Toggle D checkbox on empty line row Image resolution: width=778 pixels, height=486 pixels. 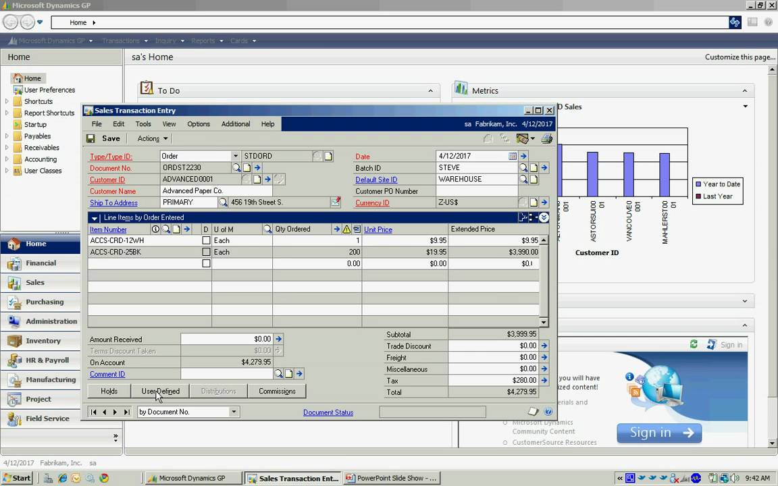pyautogui.click(x=206, y=263)
